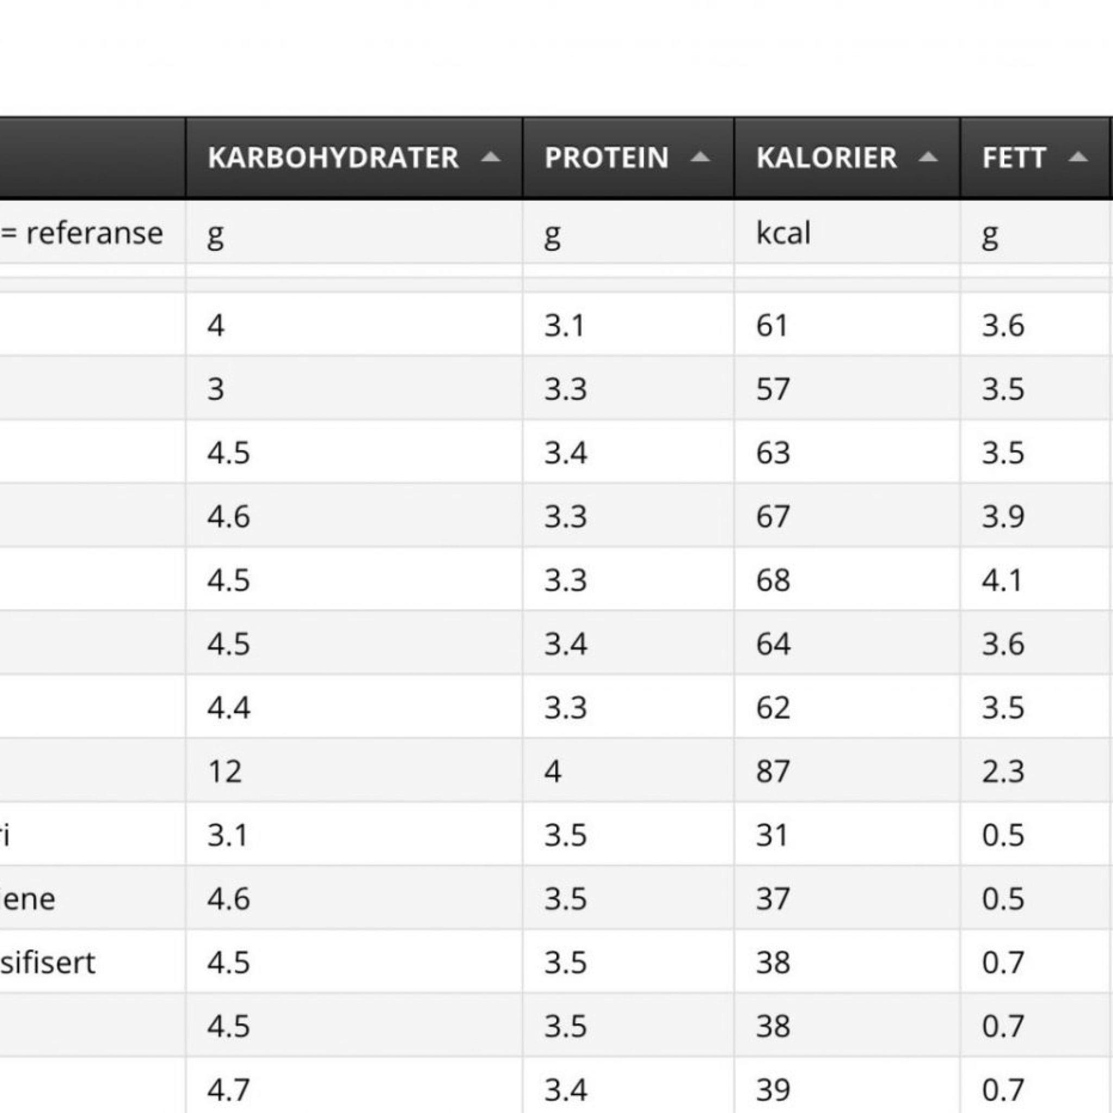Viewport: 1113px width, 1113px height.
Task: Click the 12 g carbohydrate cell
Action: [354, 770]
